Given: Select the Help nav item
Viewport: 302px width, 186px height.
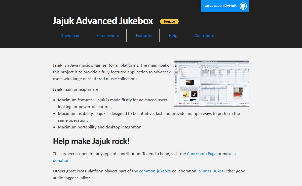Looking at the screenshot, I should 173,35.
